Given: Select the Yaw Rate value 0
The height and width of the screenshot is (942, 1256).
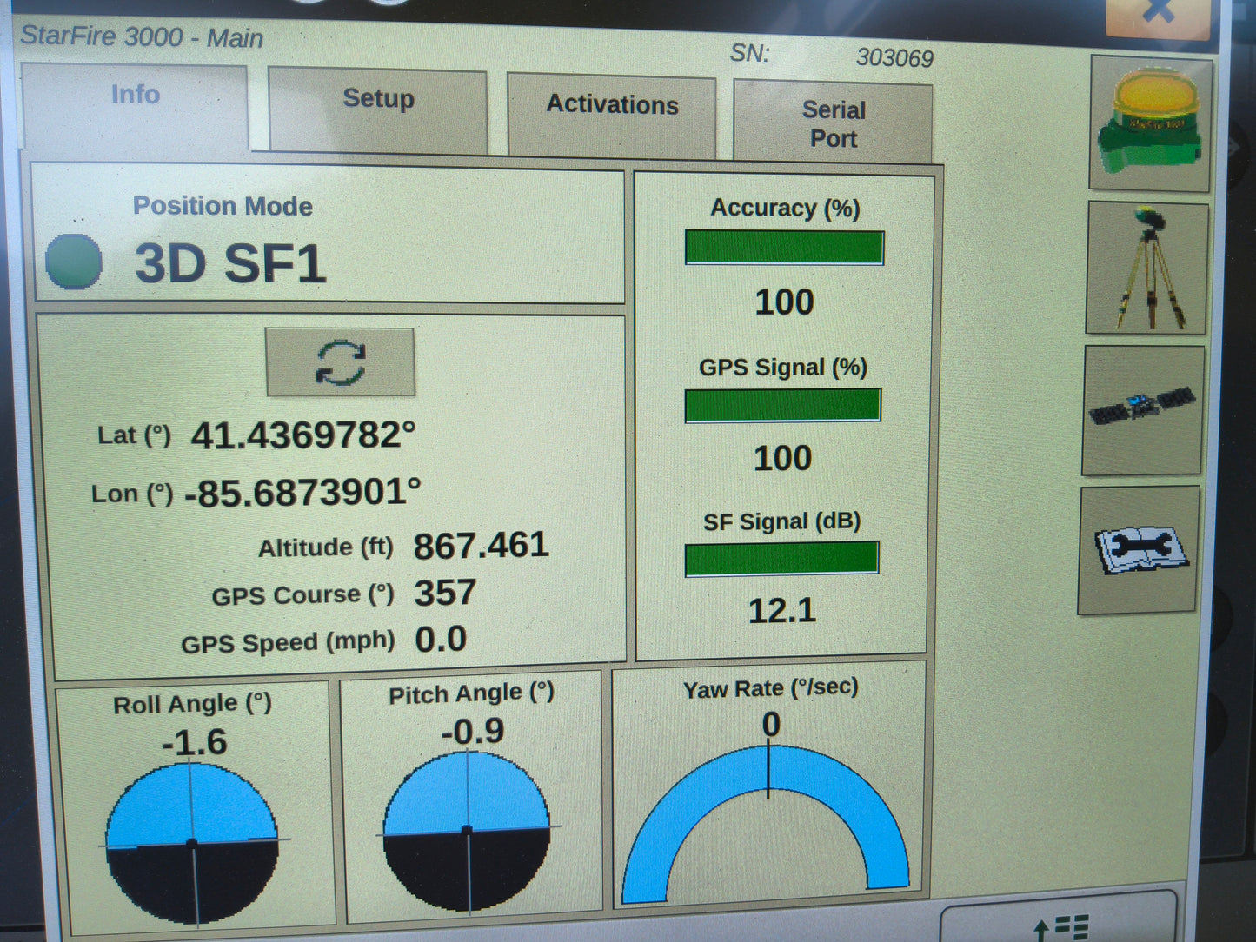Looking at the screenshot, I should pos(771,724).
